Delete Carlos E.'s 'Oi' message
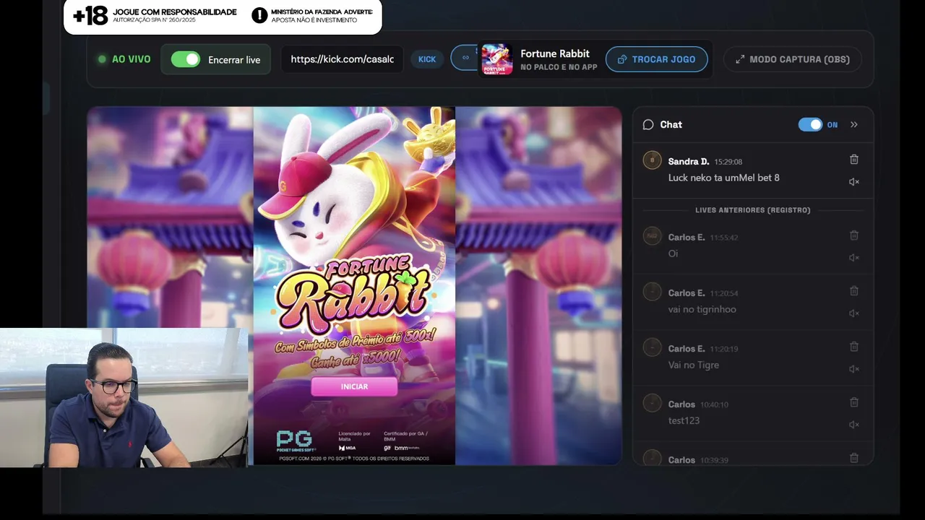This screenshot has width=925, height=520. (x=853, y=235)
